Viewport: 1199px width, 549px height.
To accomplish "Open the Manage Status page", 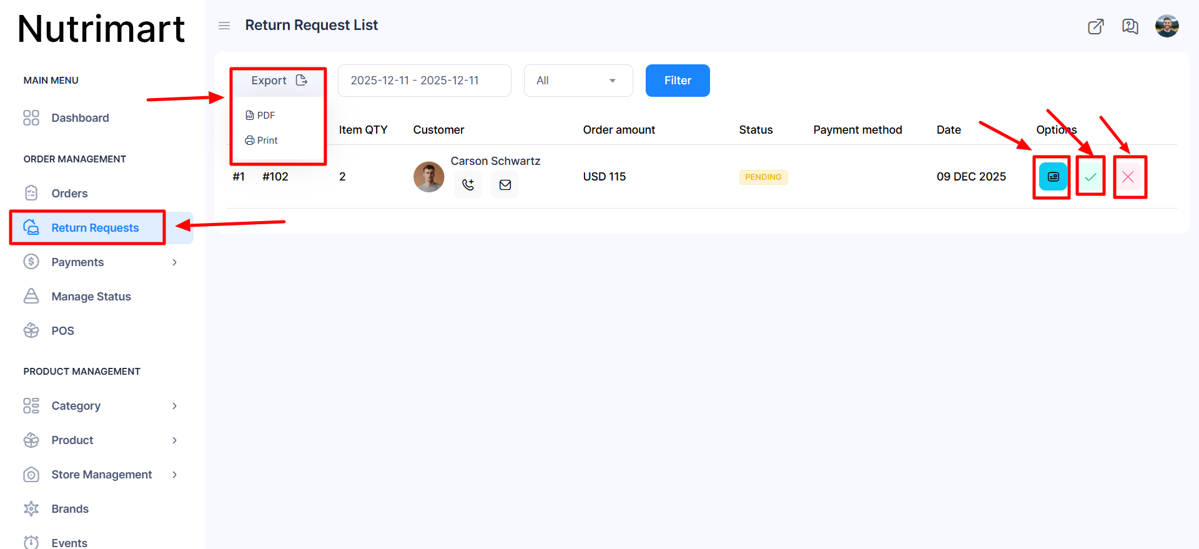I will [x=91, y=297].
